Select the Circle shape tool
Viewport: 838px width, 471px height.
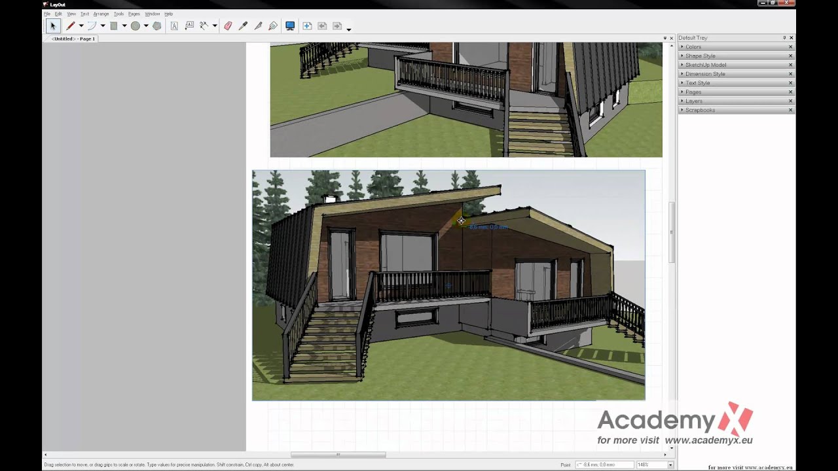[x=135, y=26]
